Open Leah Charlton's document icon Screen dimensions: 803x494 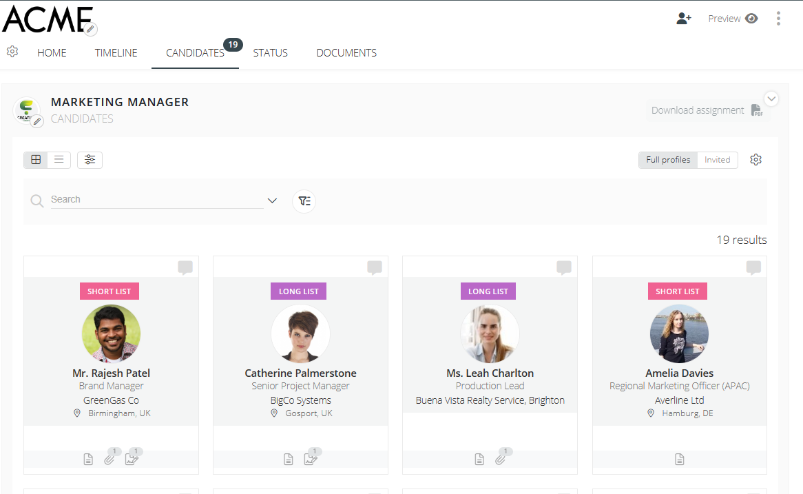(479, 459)
